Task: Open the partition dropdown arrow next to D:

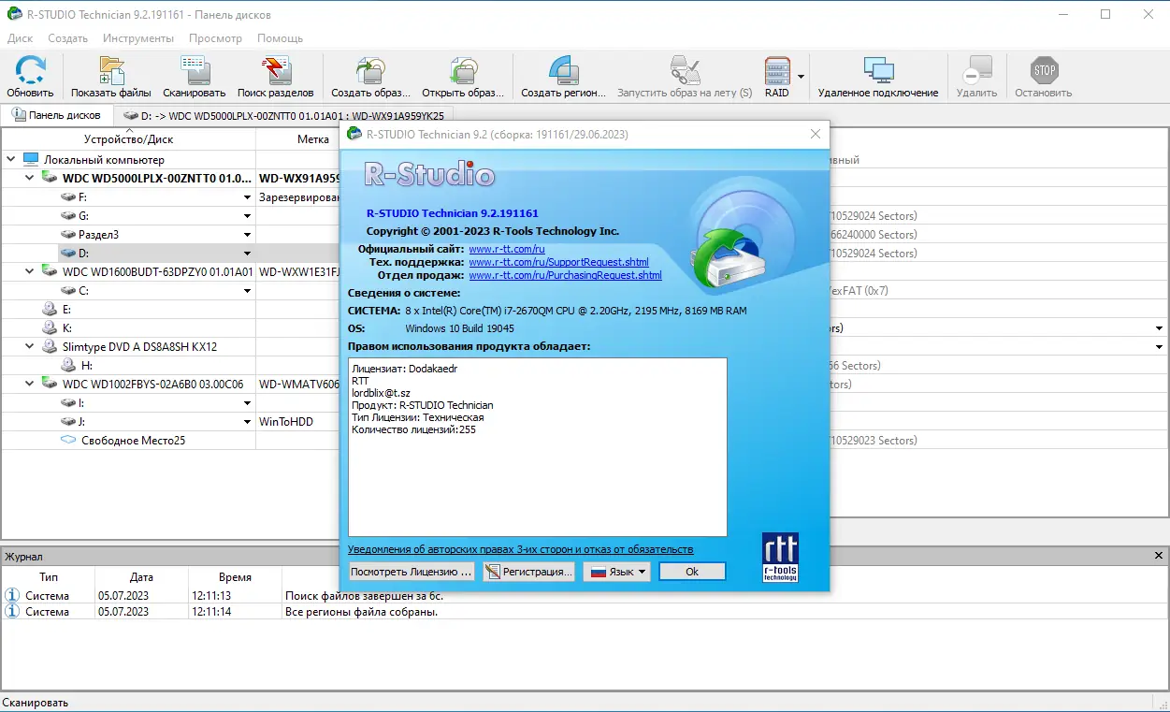Action: click(247, 253)
